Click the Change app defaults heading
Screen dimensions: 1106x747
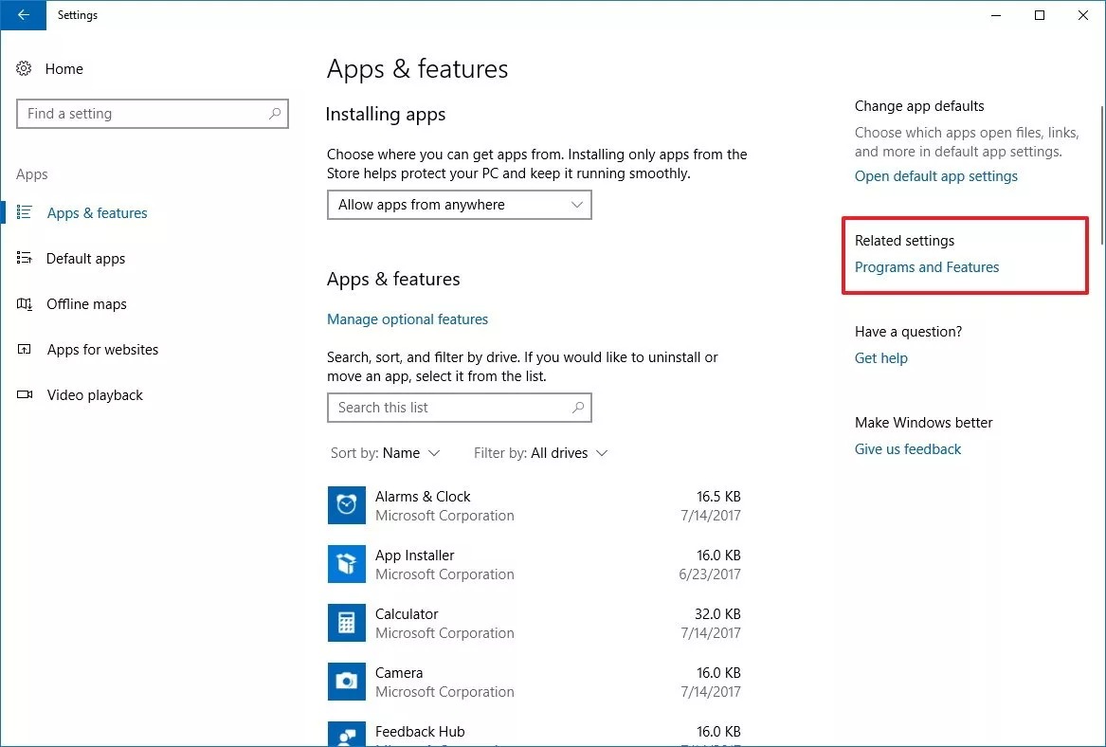919,106
